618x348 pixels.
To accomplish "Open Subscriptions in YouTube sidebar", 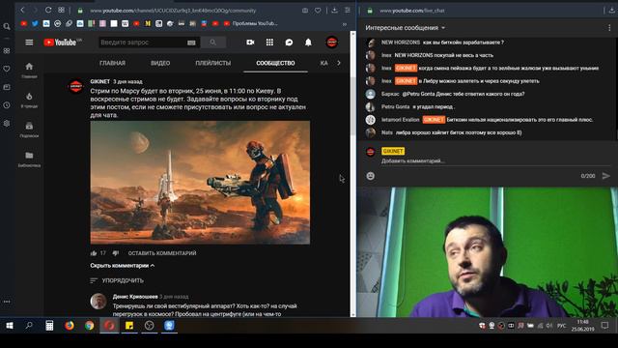I will [29, 130].
